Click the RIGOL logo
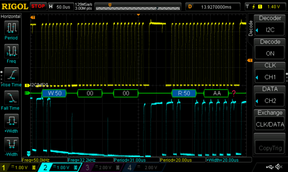Image resolution: width=288 pixels, height=172 pixels. pyautogui.click(x=15, y=7)
